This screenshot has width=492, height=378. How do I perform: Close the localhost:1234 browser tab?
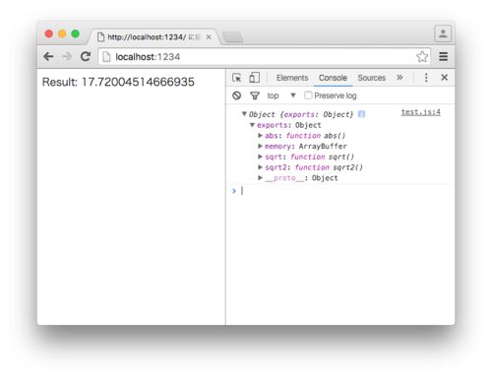[209, 37]
